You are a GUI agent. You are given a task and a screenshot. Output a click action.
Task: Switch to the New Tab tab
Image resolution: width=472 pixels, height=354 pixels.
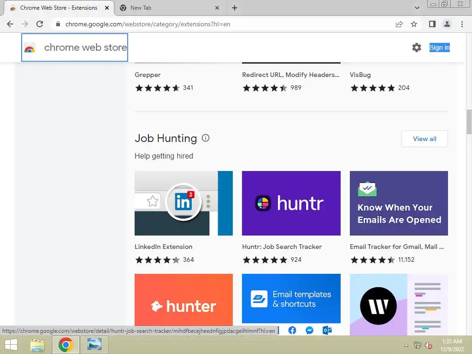(169, 8)
